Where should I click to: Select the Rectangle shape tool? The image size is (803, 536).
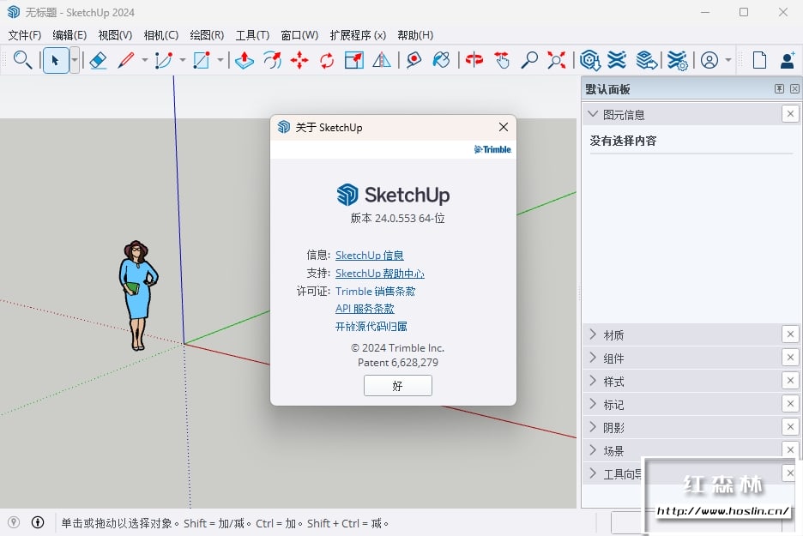(202, 60)
